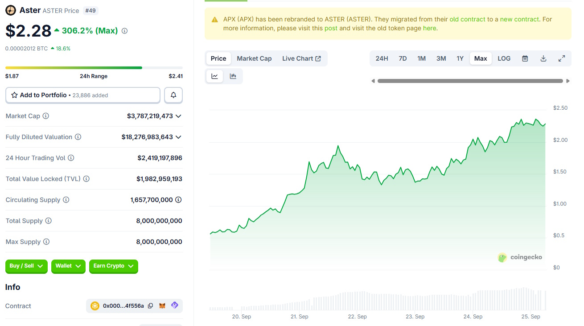Viewport: 584px width, 326px height.
Task: Click the price alert bell icon
Action: click(173, 95)
